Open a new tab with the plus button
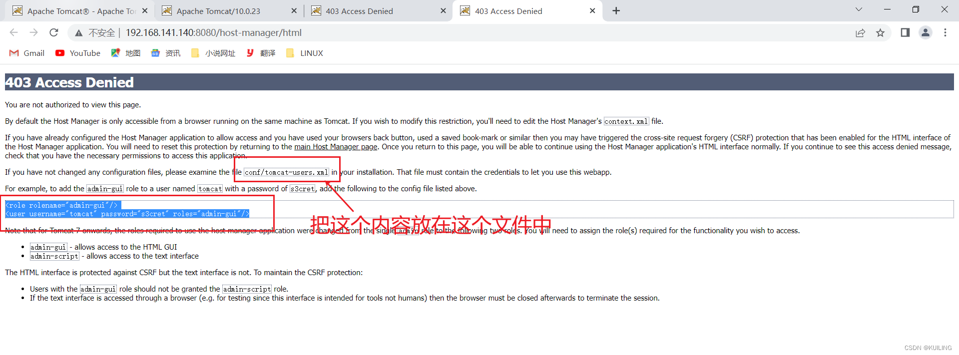The width and height of the screenshot is (959, 355). (x=616, y=11)
